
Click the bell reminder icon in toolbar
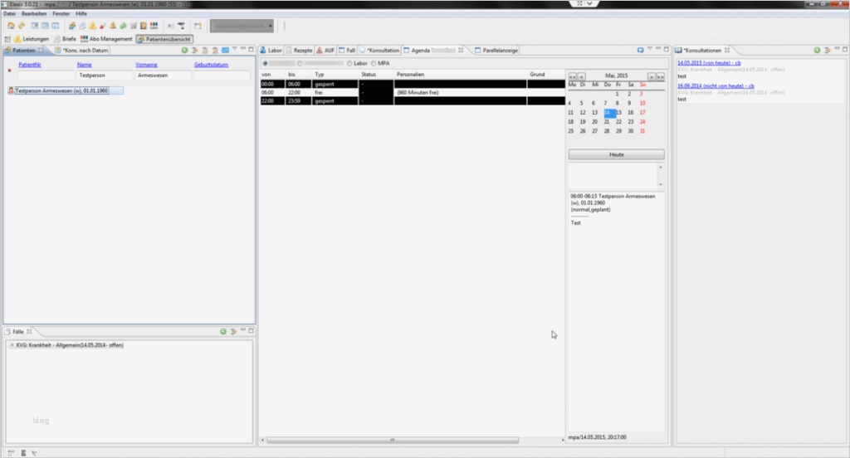[x=113, y=26]
